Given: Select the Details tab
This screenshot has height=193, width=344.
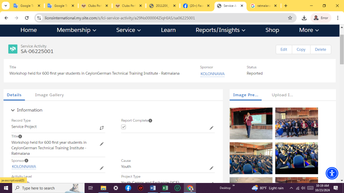Looking at the screenshot, I should 14,95.
